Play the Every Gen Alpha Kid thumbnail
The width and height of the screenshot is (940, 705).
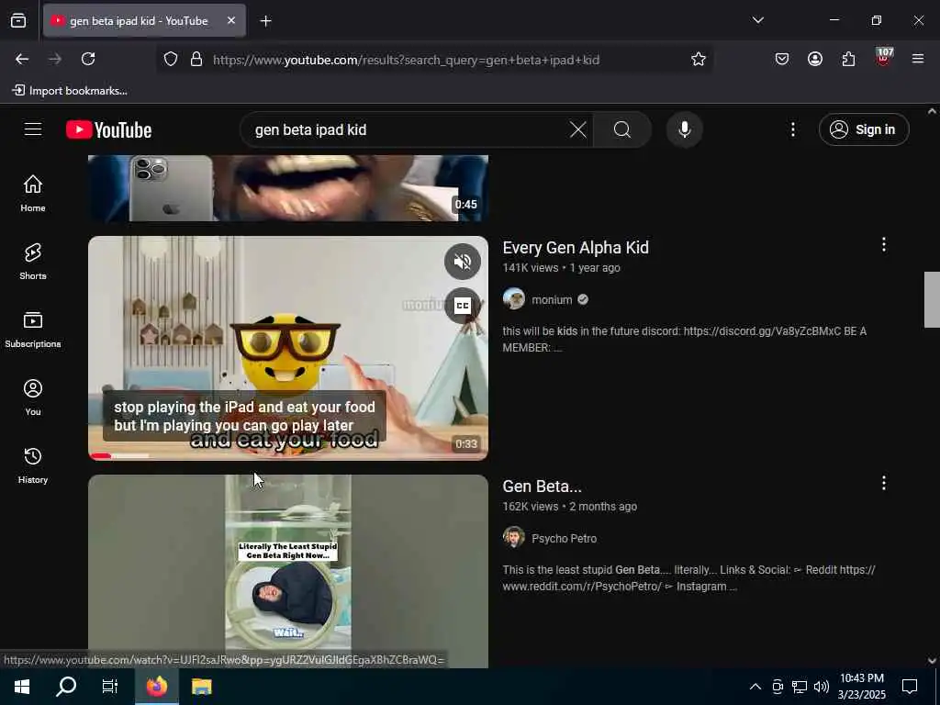(287, 348)
